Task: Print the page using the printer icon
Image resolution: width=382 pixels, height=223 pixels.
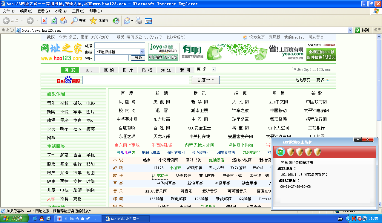Action: pos(139,21)
